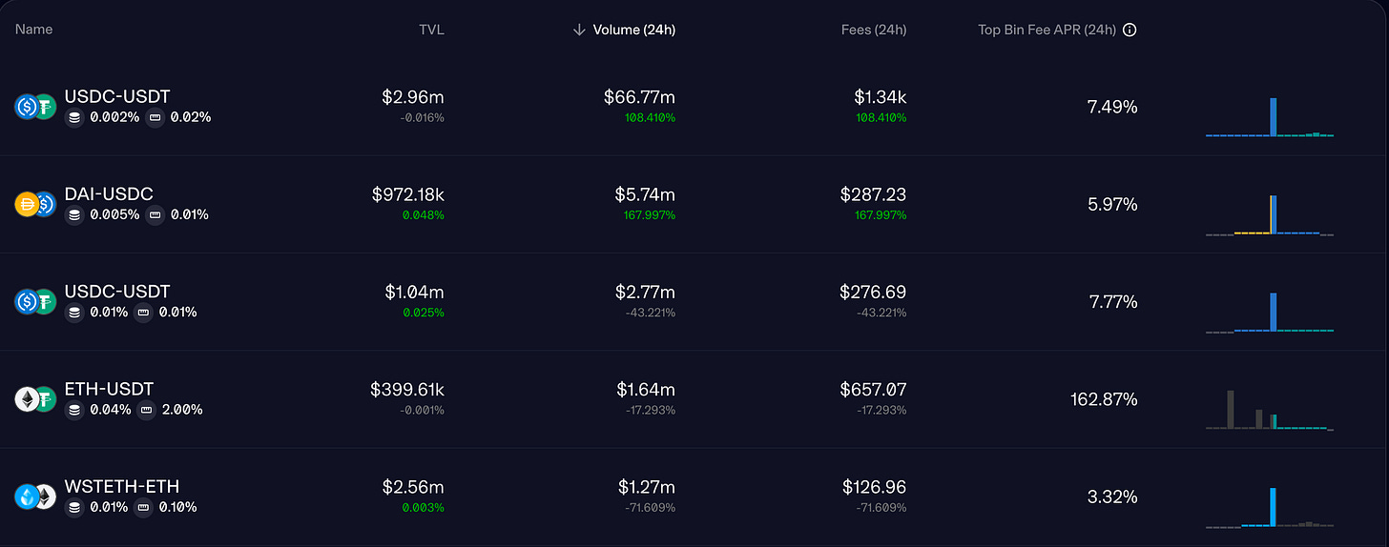Click the 162.87% APR value for ETH-USDT
Image resolution: width=1389 pixels, height=547 pixels.
click(1104, 399)
